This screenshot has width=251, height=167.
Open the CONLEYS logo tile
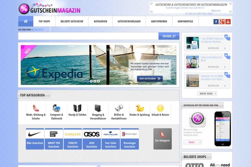(x=73, y=134)
